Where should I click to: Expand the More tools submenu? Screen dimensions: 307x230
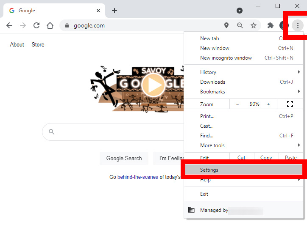pos(243,145)
